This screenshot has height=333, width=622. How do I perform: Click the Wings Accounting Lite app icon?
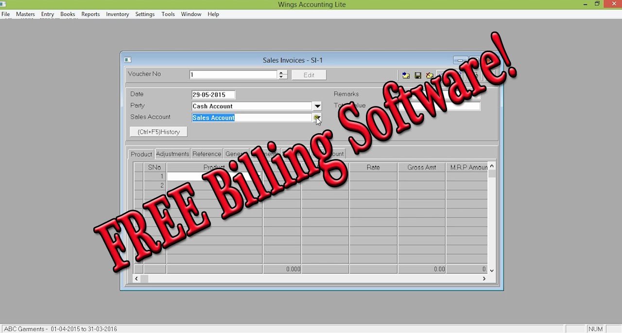(x=2, y=4)
